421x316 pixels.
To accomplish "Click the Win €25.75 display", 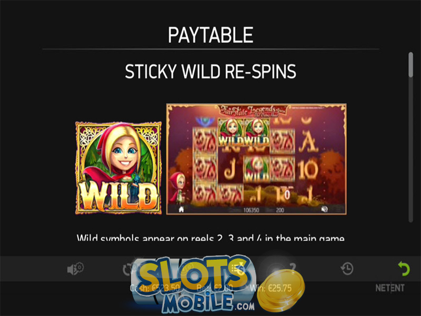I will tap(270, 288).
